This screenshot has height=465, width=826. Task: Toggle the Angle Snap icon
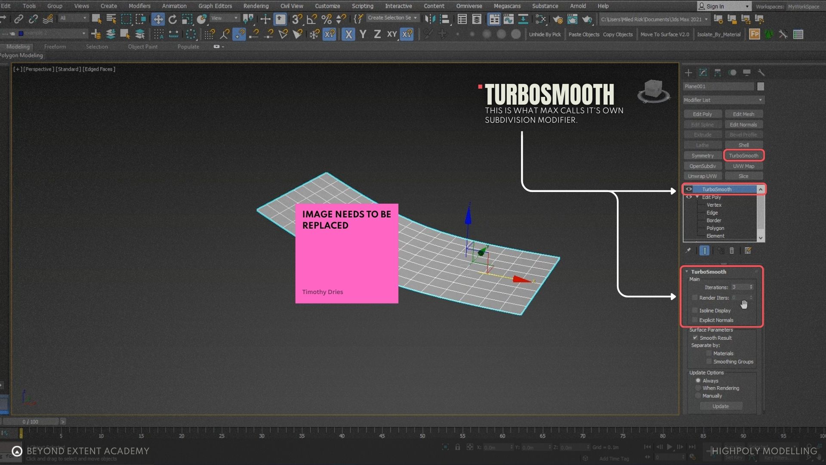tap(311, 19)
